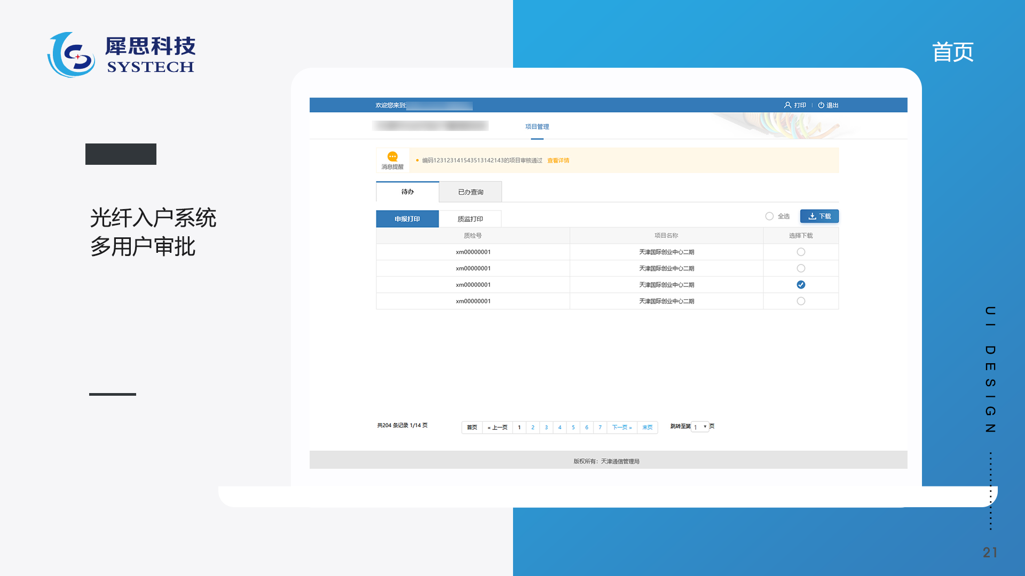Click the 打印 user icon in header
The height and width of the screenshot is (576, 1025).
[787, 105]
